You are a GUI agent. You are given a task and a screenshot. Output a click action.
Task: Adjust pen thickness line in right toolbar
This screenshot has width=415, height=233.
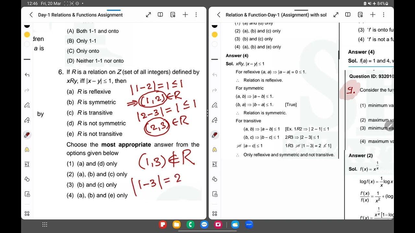click(214, 59)
